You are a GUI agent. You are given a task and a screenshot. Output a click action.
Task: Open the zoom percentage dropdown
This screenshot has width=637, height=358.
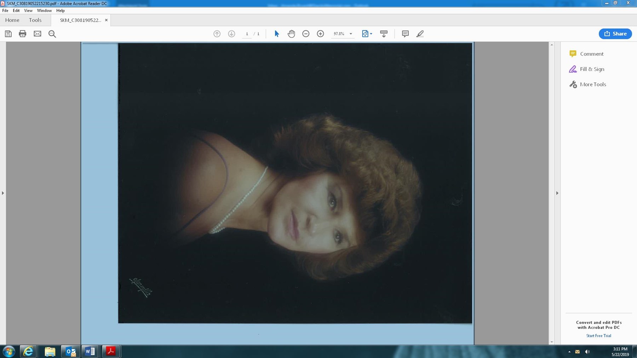click(x=351, y=34)
